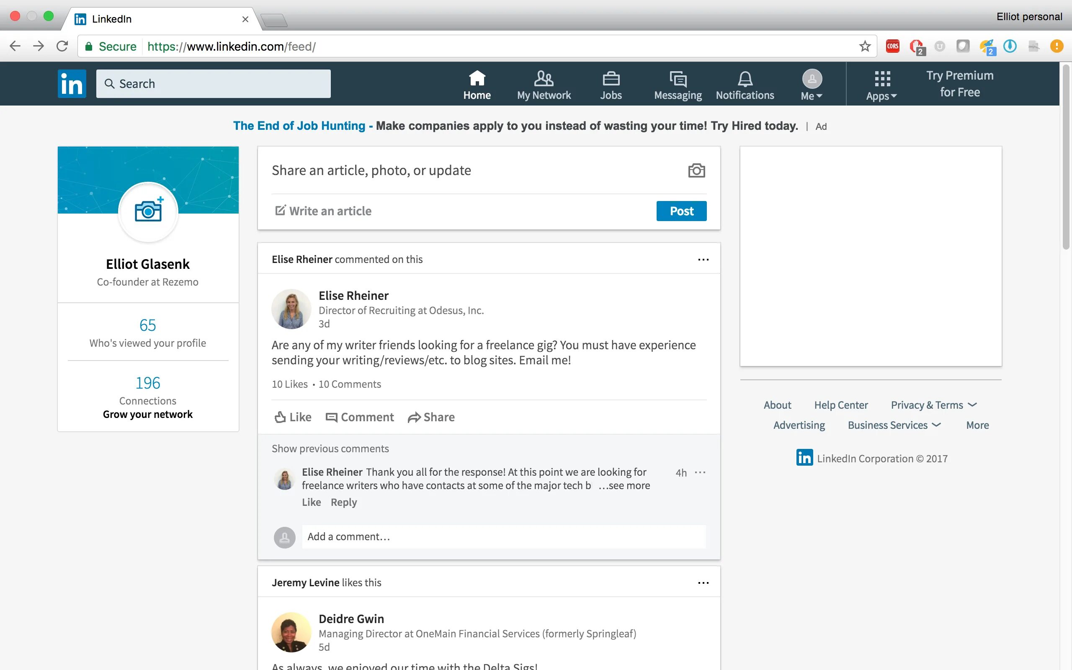1072x670 pixels.
Task: Click Elliot personal profile switcher
Action: tap(1029, 17)
